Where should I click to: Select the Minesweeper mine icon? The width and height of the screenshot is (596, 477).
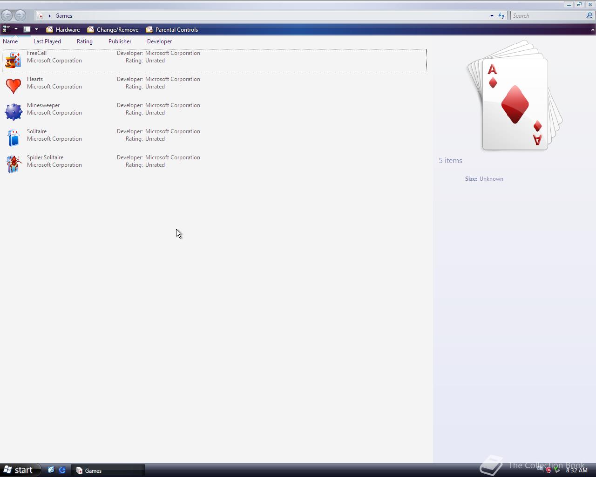tap(13, 112)
